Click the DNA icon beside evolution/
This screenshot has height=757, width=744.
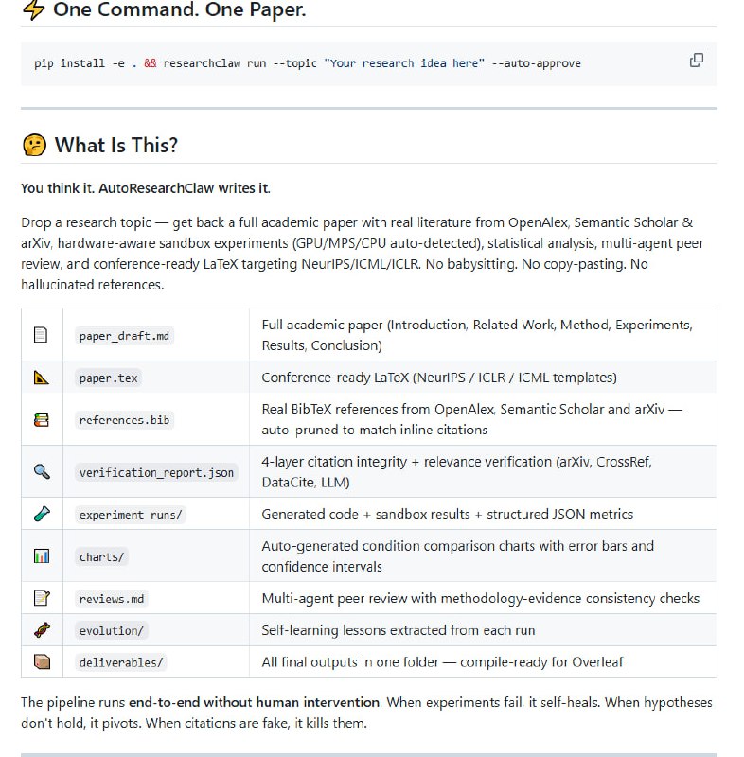(41, 630)
